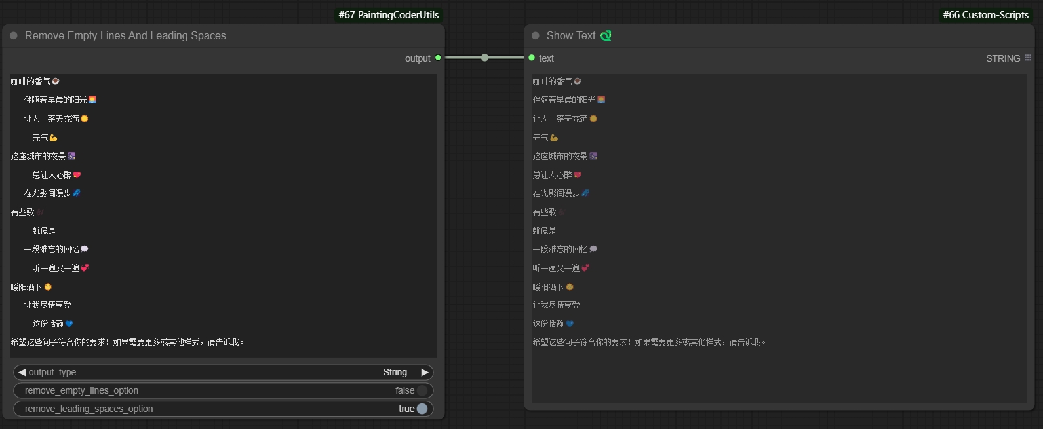Click line 咖啡的香气 in Show Text node
The image size is (1043, 429).
coord(557,82)
